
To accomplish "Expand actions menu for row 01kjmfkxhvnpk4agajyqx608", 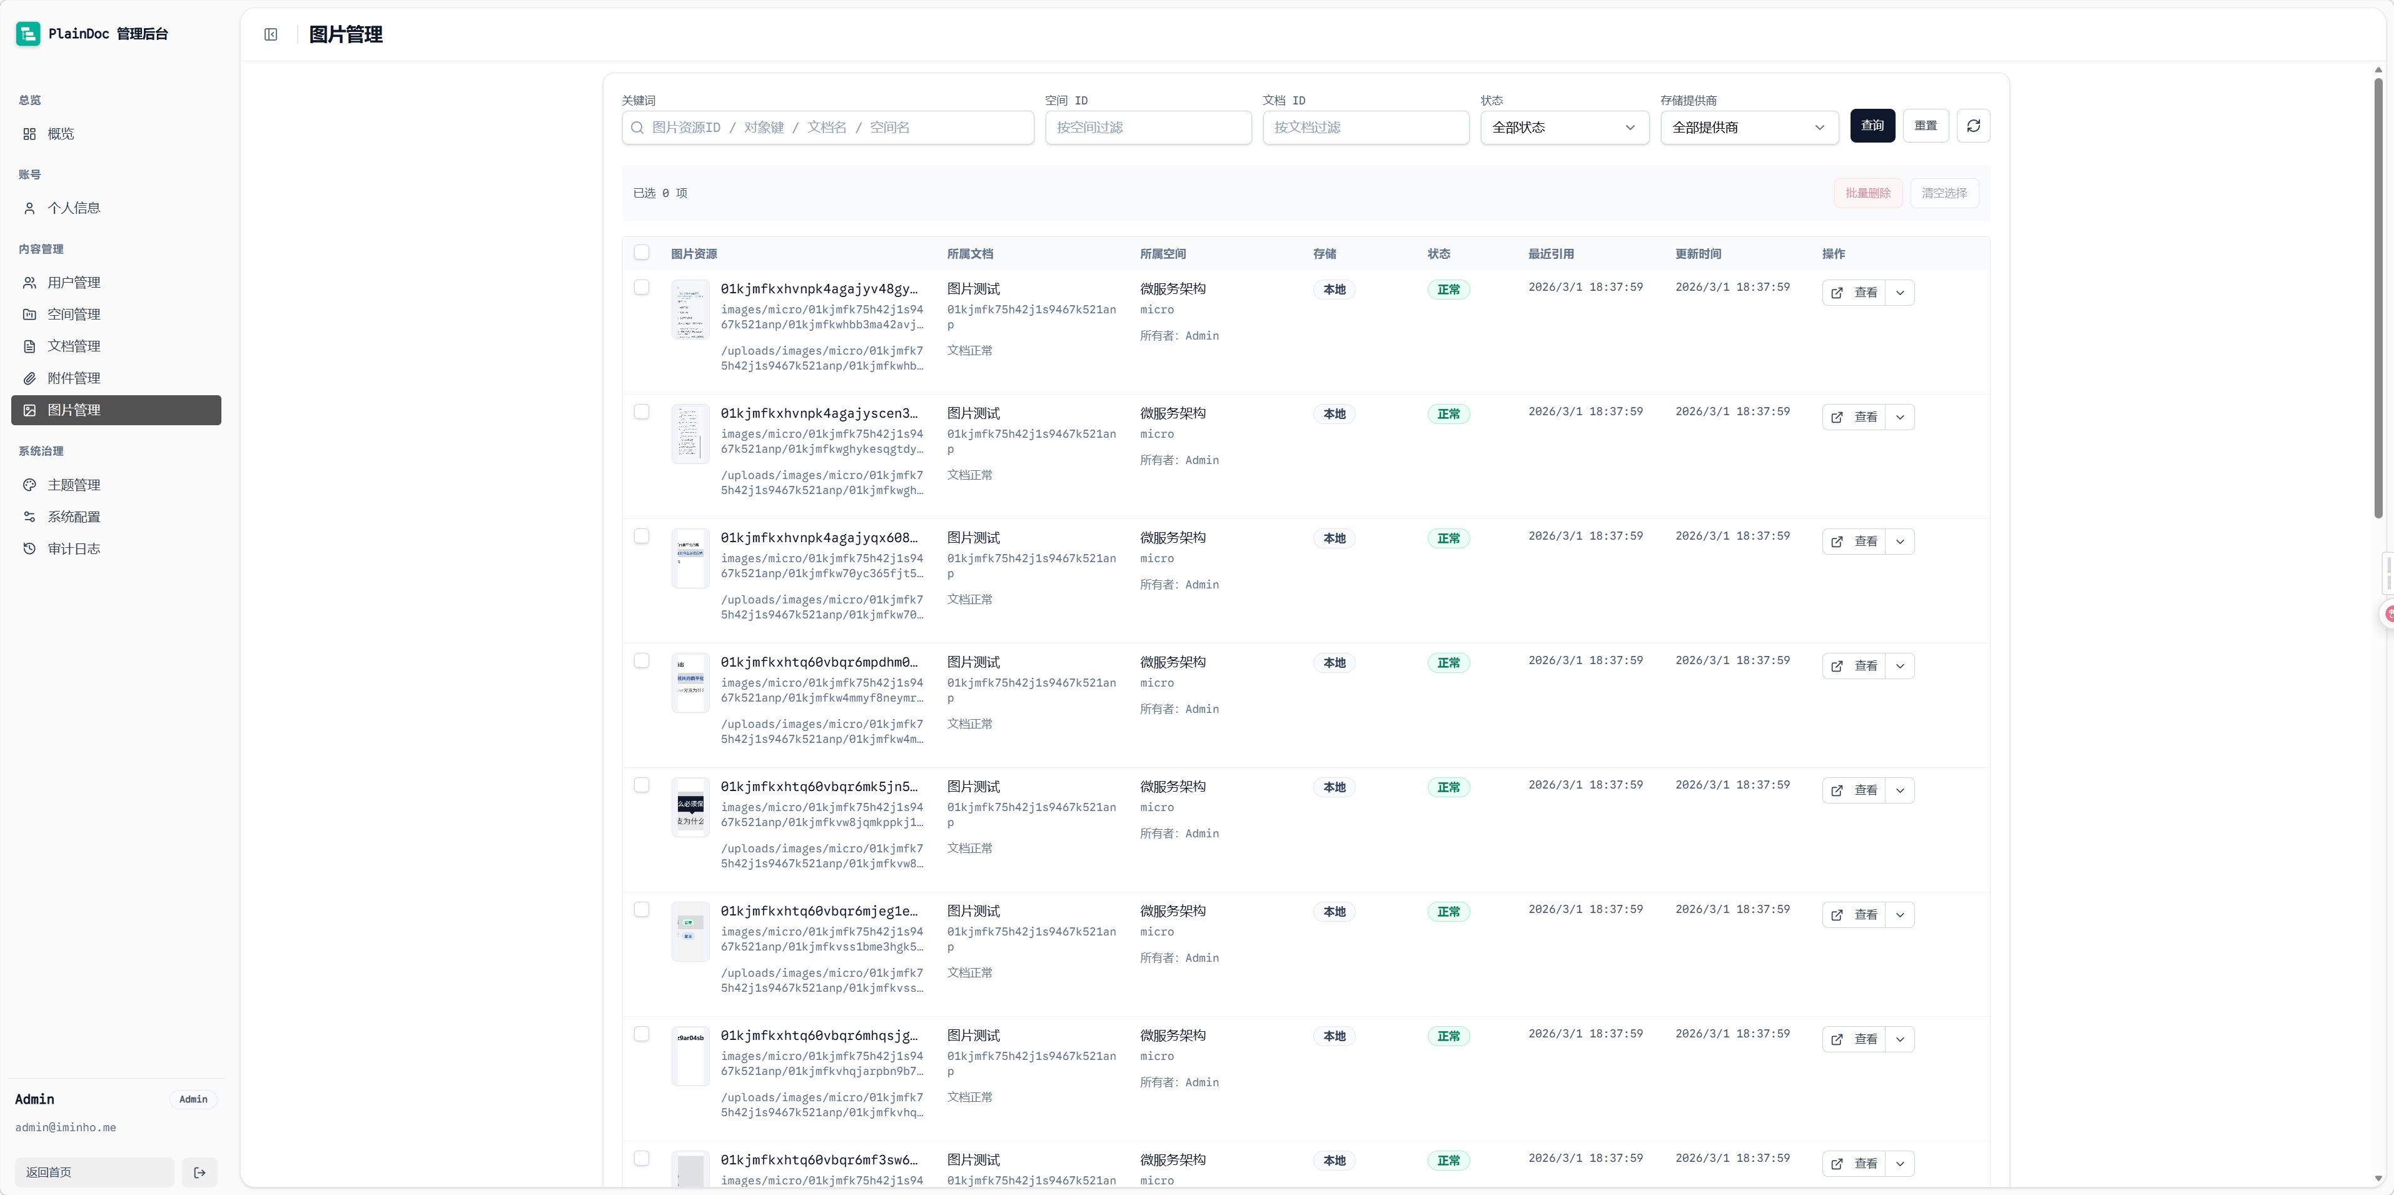I will 1899,542.
